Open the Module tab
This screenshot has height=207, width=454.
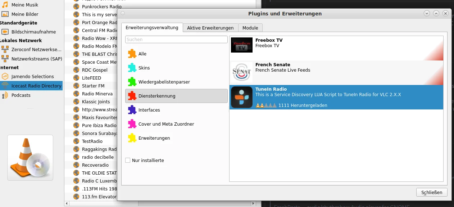[250, 28]
